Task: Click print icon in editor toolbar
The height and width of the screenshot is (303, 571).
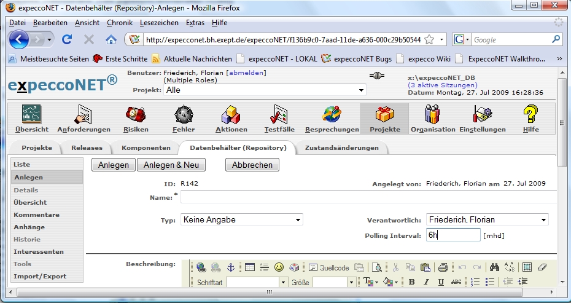Action: 443,267
